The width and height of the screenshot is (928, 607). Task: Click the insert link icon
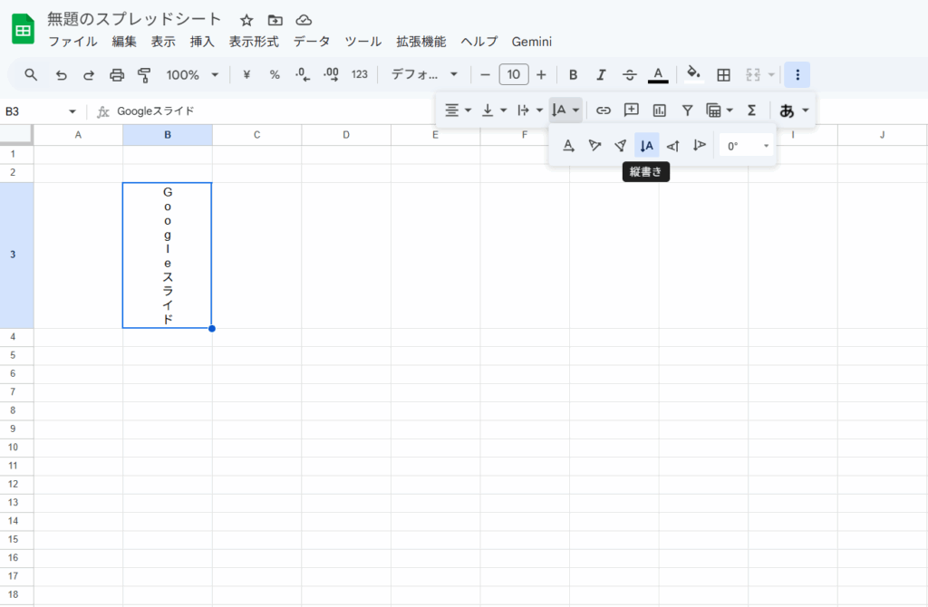[x=604, y=111]
